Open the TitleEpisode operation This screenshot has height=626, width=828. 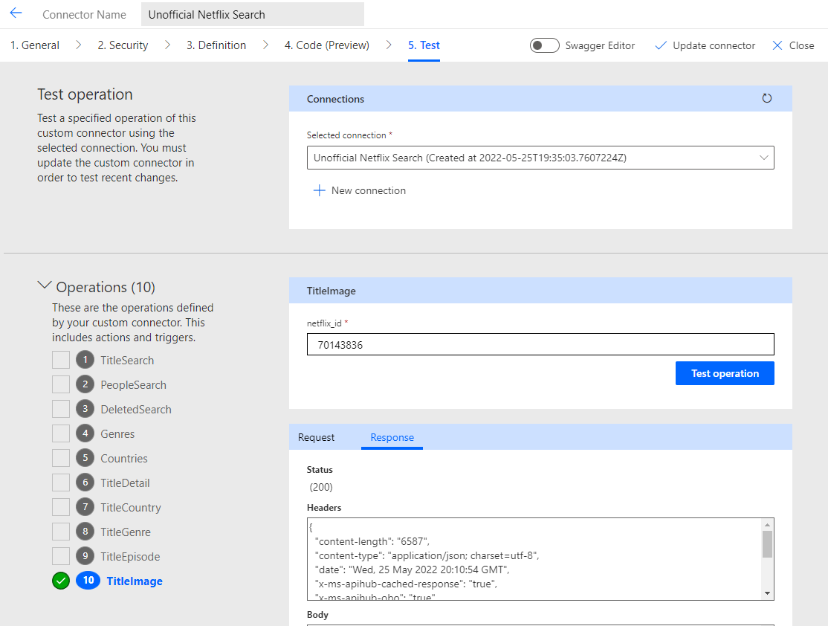pos(130,557)
